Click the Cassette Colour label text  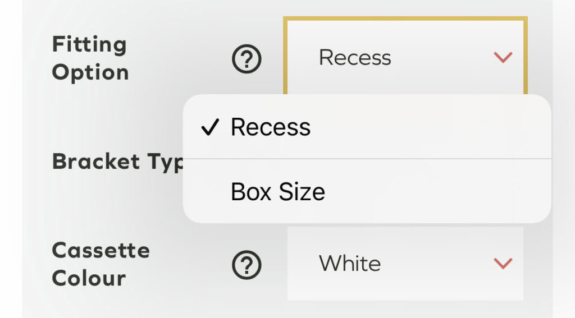(x=101, y=264)
